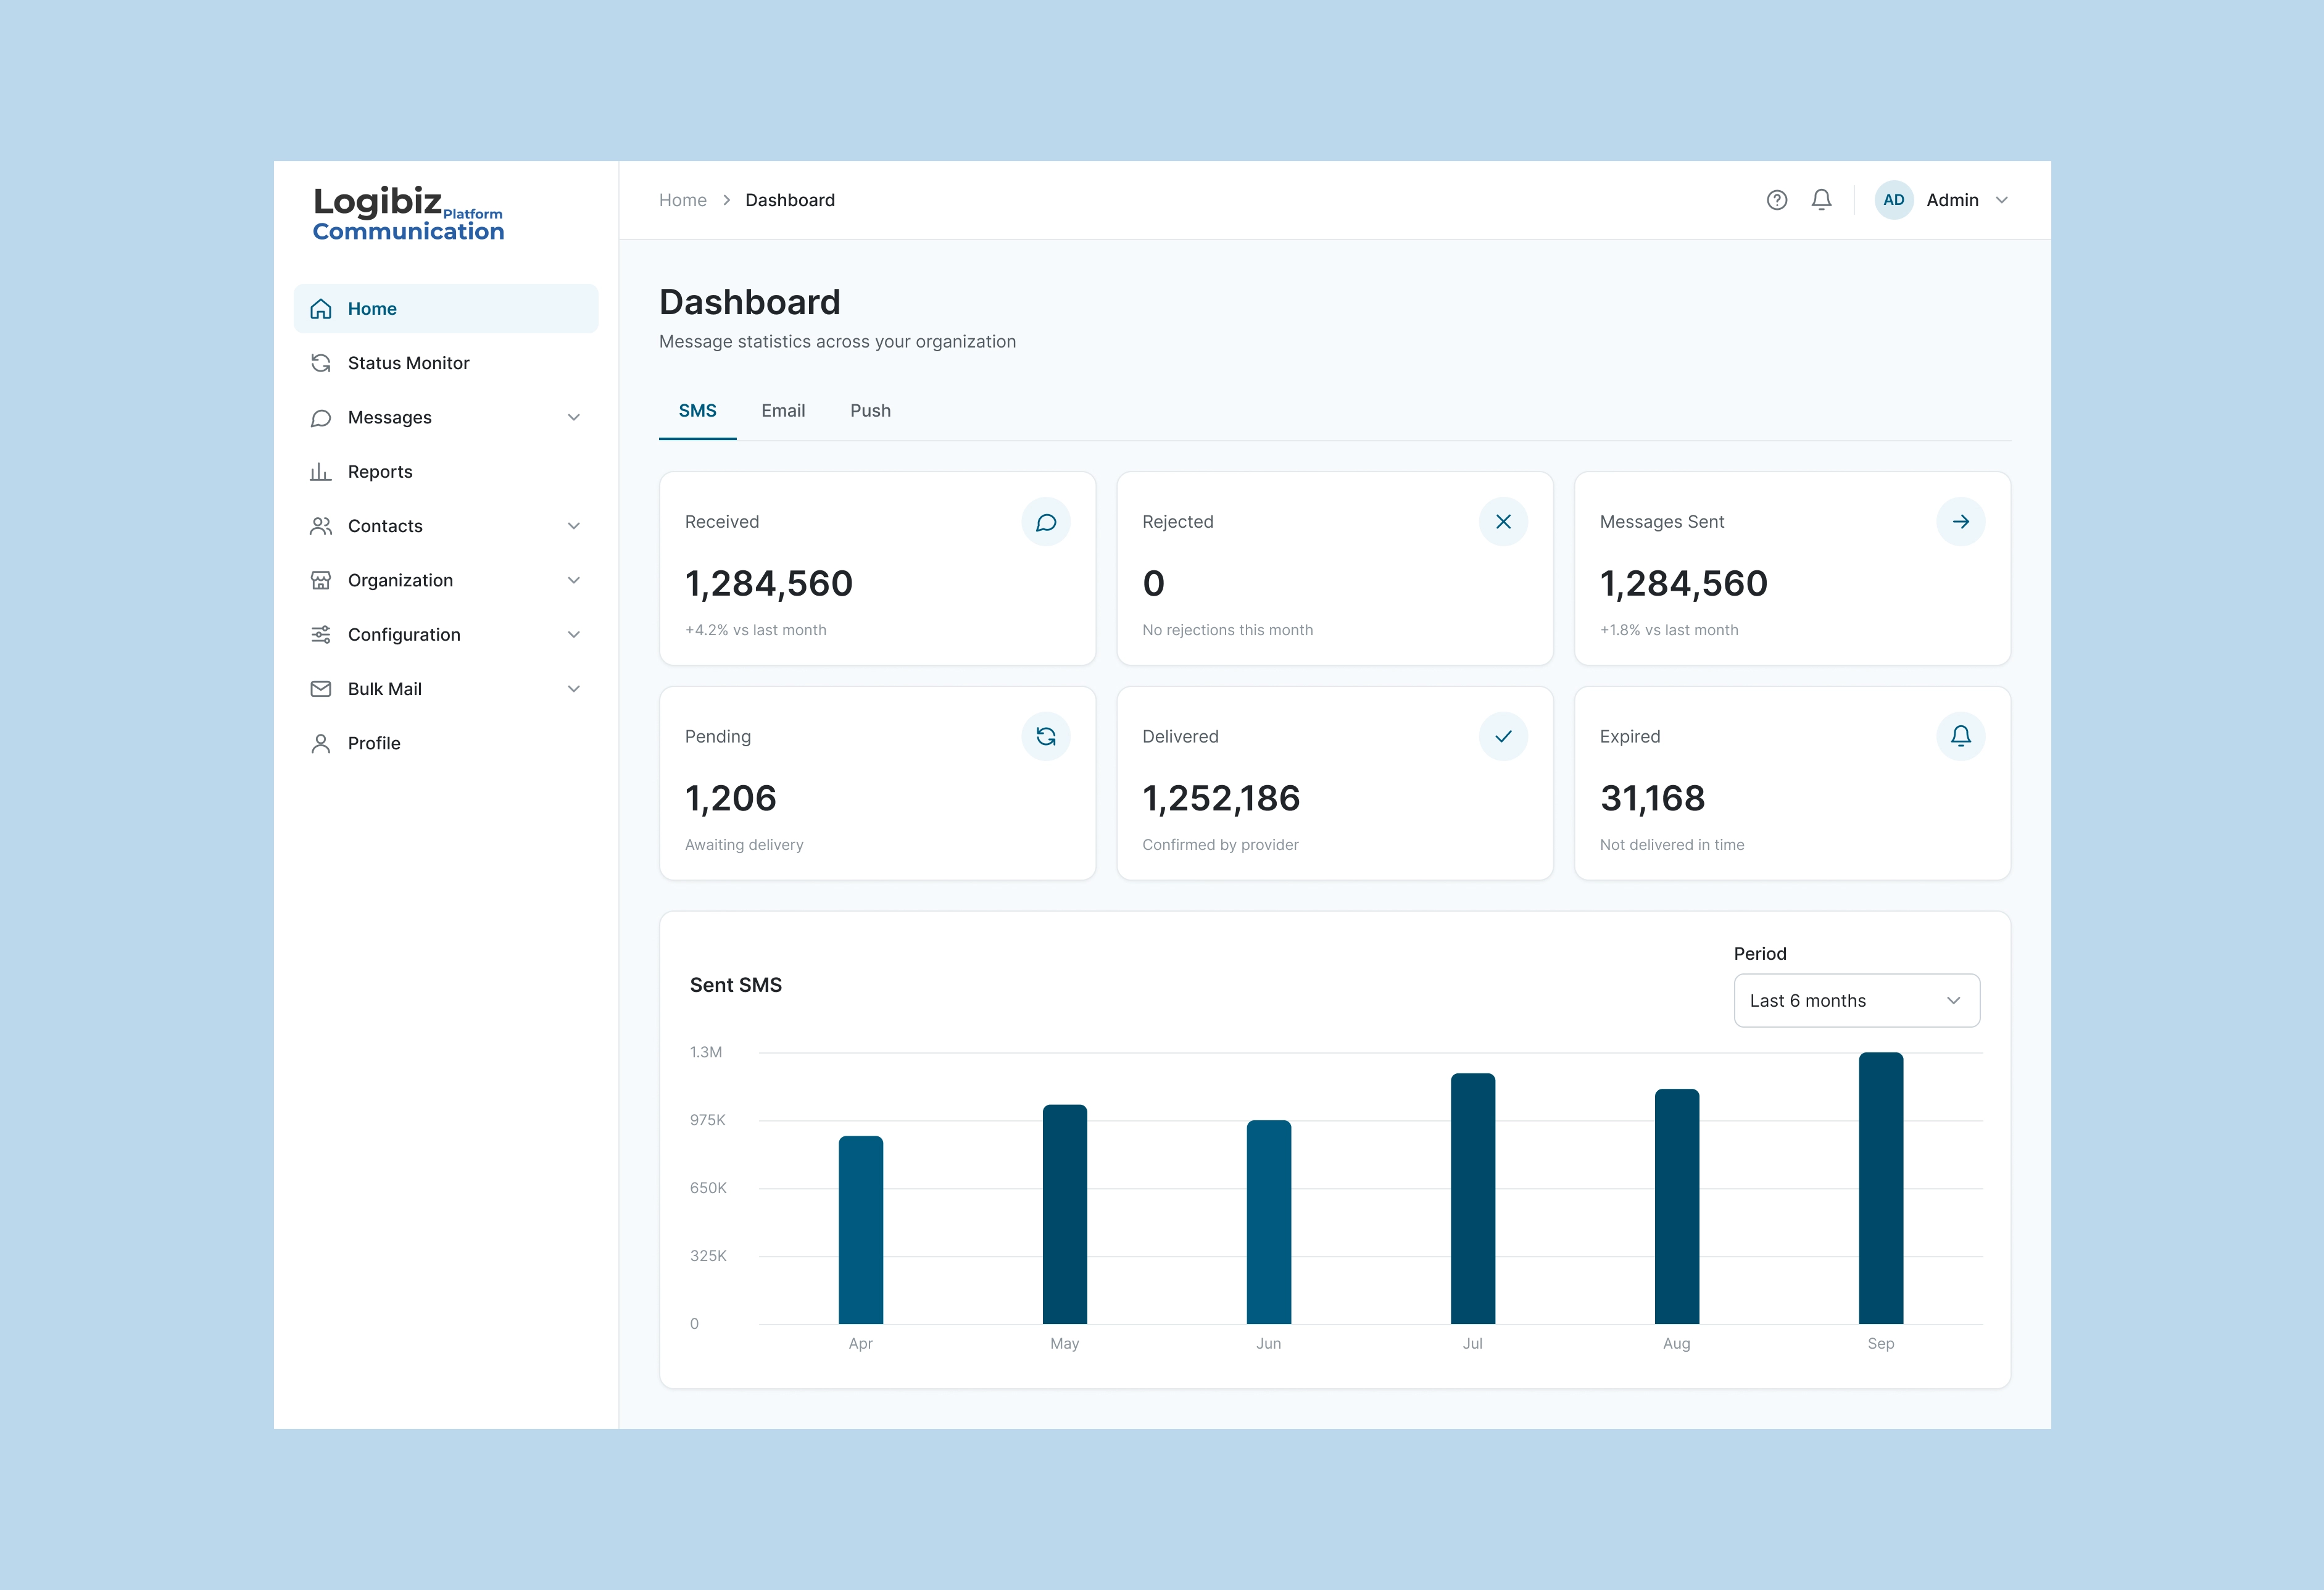
Task: Click the Sep bar in chart
Action: [x=1880, y=1188]
